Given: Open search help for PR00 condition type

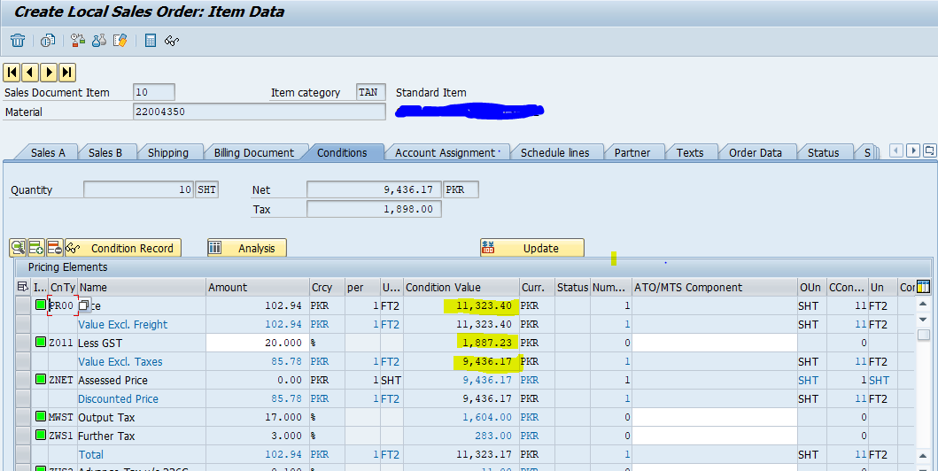Looking at the screenshot, I should [84, 305].
